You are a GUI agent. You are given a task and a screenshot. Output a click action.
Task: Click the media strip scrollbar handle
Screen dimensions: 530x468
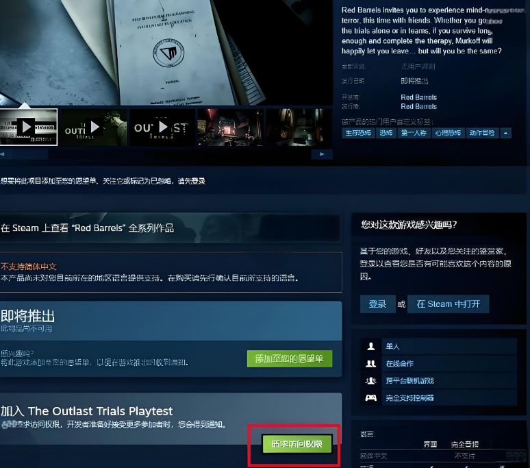click(x=30, y=154)
